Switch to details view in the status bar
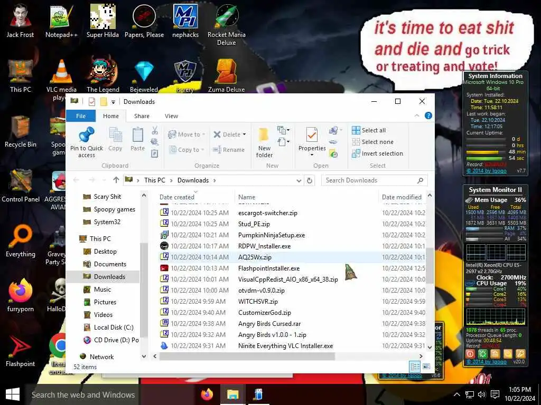Image resolution: width=541 pixels, height=405 pixels. click(x=415, y=367)
